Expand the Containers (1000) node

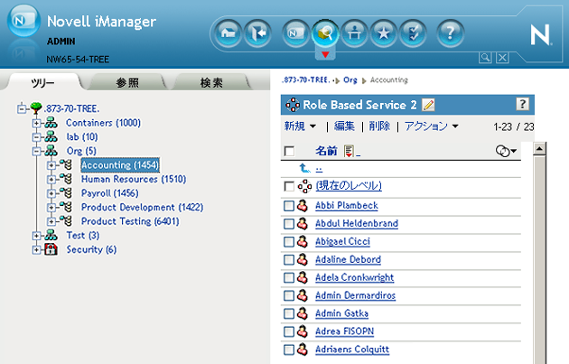coord(36,123)
